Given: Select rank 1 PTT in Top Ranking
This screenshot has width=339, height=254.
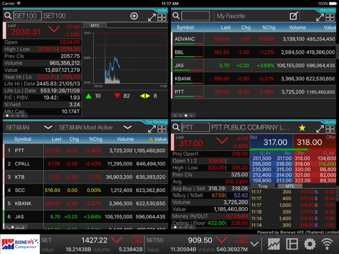Looking at the screenshot, I should click(85, 151).
